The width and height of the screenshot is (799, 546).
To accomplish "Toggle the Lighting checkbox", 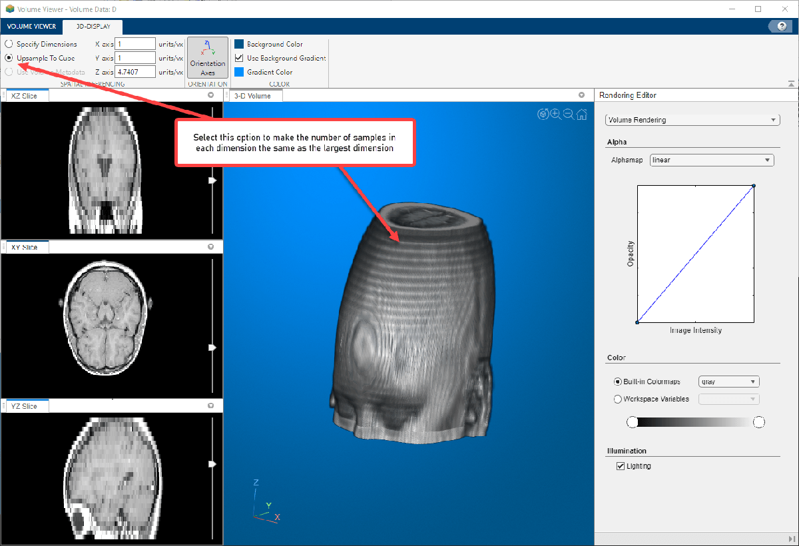I will (621, 466).
